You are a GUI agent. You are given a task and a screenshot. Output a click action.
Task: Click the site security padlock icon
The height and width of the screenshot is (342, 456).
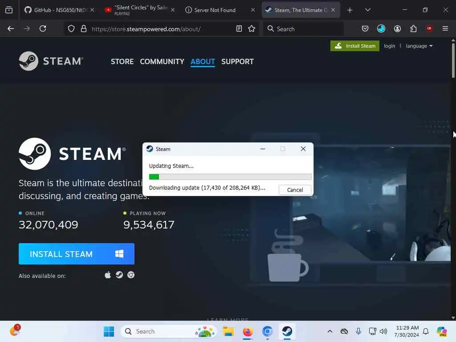coord(84,29)
